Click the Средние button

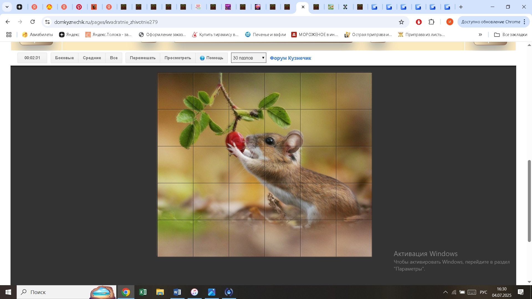coord(92,58)
